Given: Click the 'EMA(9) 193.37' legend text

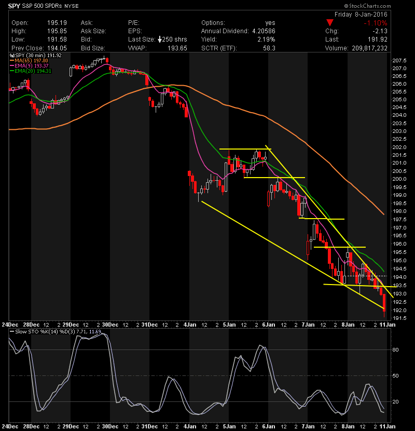Looking at the screenshot, I should (x=32, y=66).
